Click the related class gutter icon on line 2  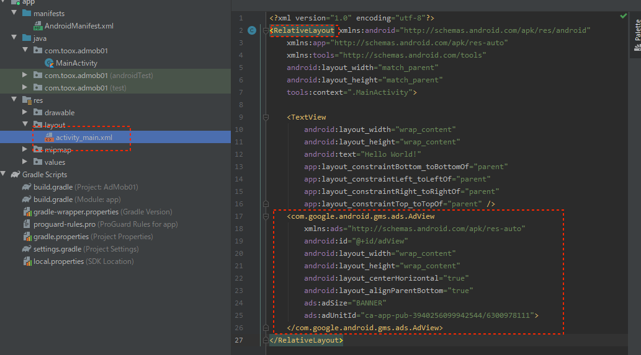click(x=252, y=30)
